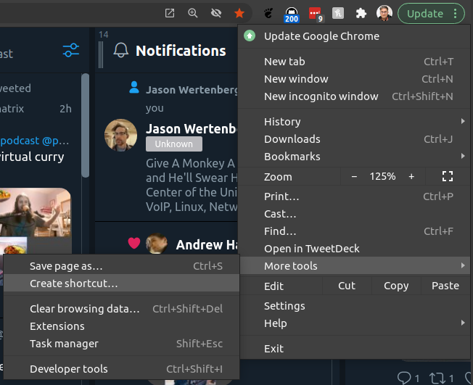The image size is (473, 385).
Task: Click the open-in-new-window icon in address bar
Action: [170, 13]
